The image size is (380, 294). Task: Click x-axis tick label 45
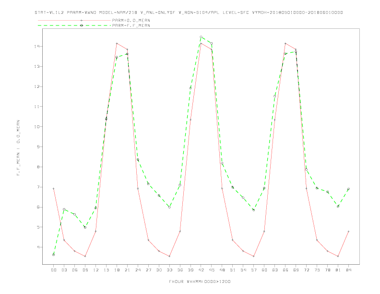click(x=212, y=270)
